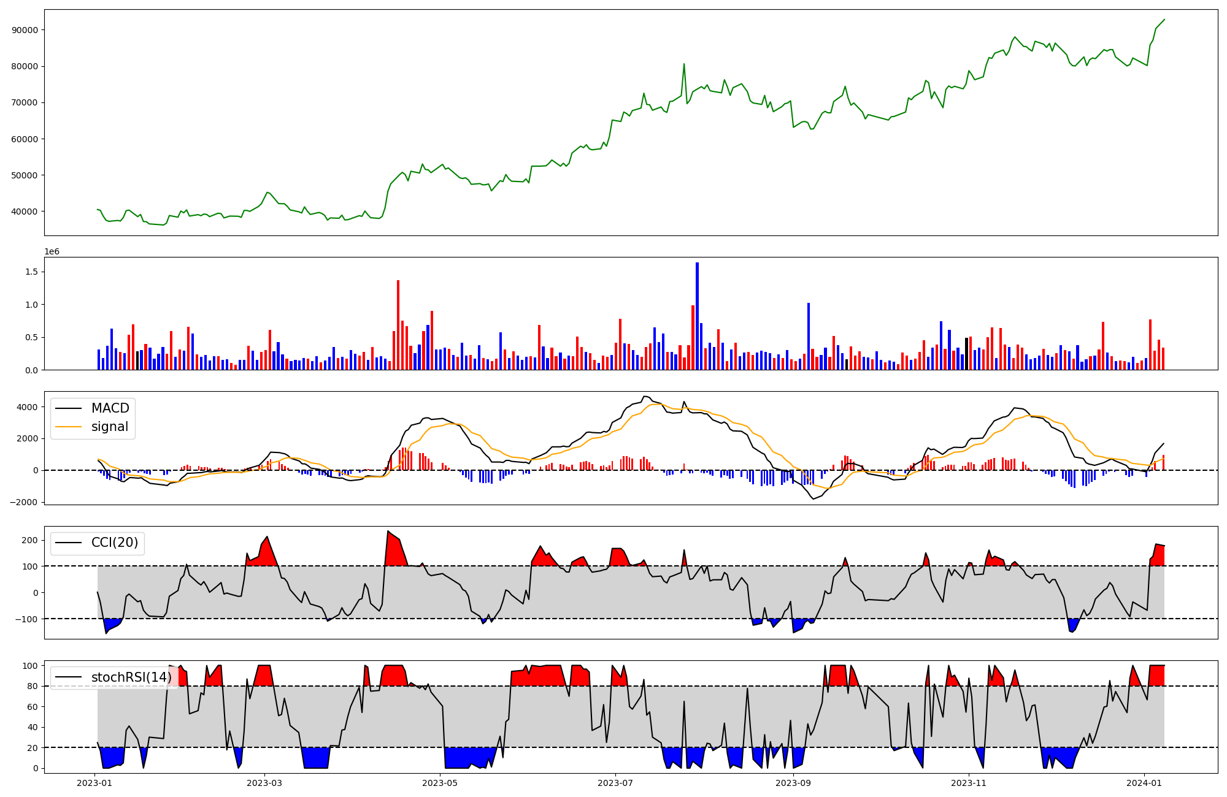Click the 200 CCI axis tick label
The image size is (1227, 797).
pyautogui.click(x=30, y=540)
